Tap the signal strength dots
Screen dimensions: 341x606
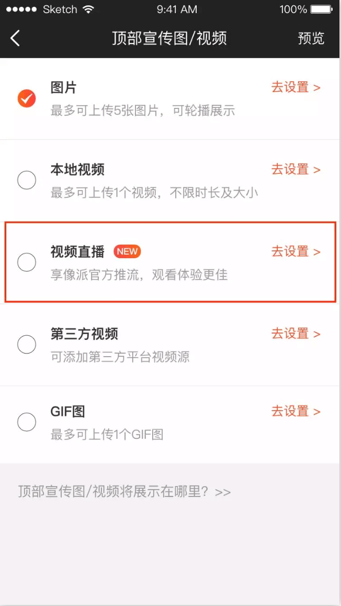(x=20, y=9)
